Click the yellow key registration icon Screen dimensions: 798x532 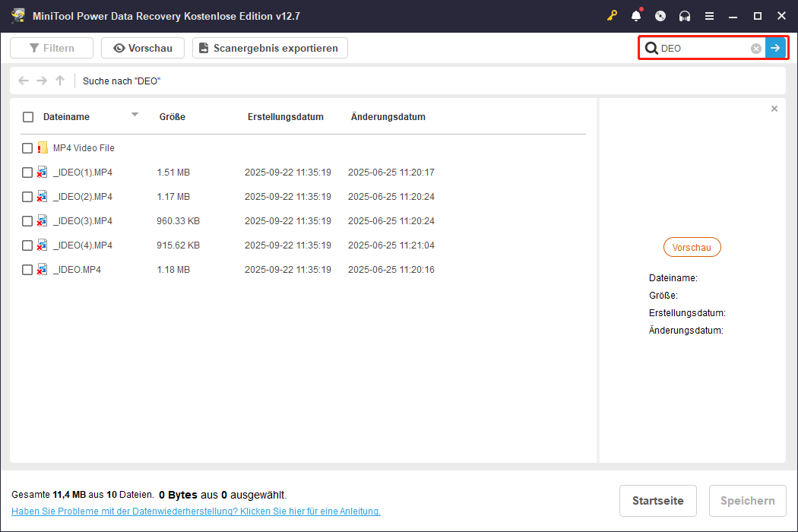click(x=613, y=15)
